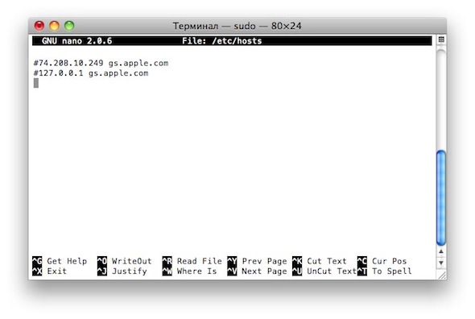The height and width of the screenshot is (319, 475).
Task: Click the red close window button
Action: coord(39,26)
